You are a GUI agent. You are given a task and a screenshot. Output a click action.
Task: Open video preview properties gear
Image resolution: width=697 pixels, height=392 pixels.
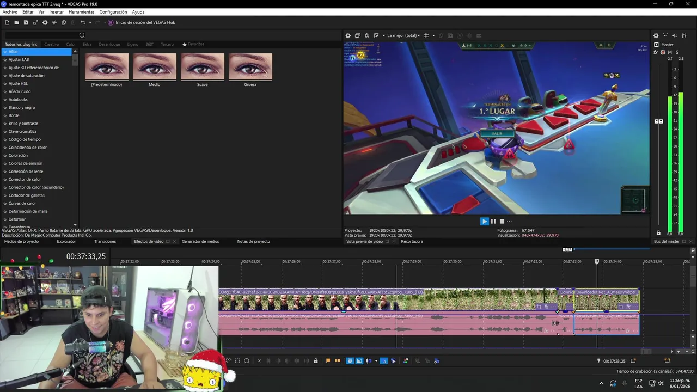pos(348,35)
